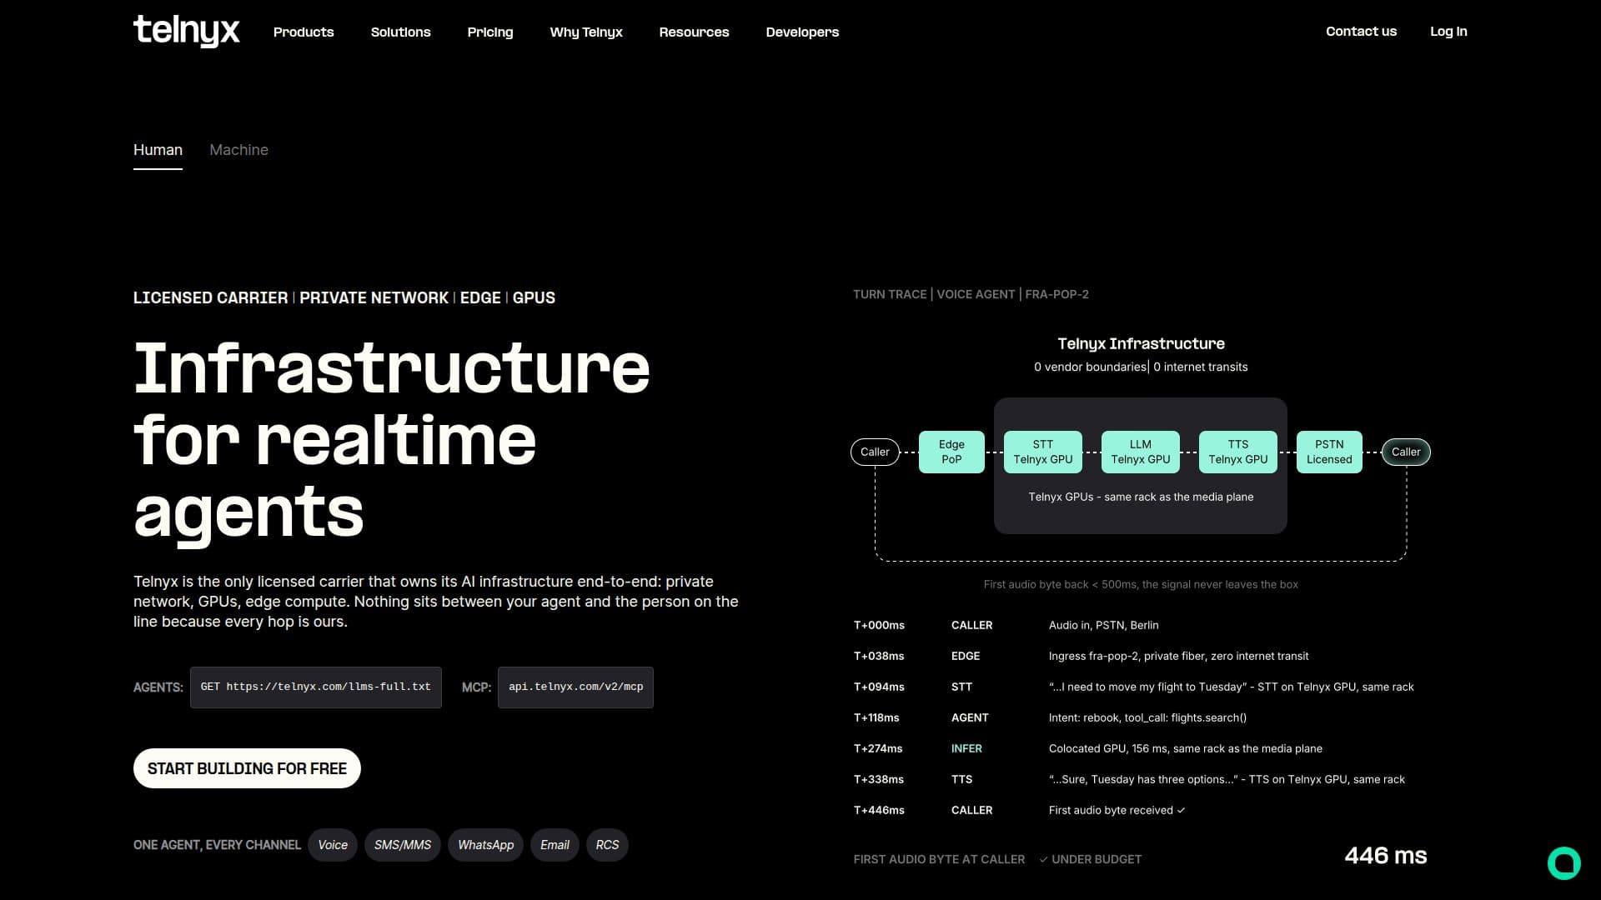Screen dimensions: 1601x900
Task: Open the Resources menu
Action: tap(694, 32)
